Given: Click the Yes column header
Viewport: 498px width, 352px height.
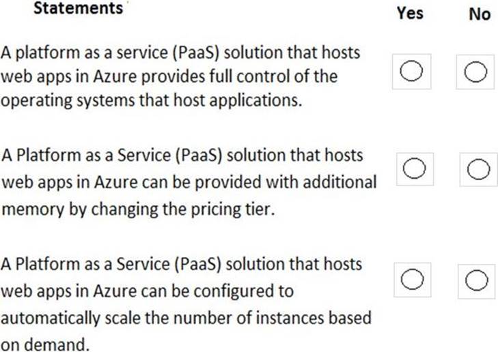Looking at the screenshot, I should (x=410, y=13).
